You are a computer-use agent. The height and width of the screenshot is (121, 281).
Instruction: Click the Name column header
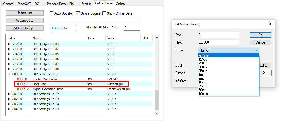[x=58, y=38]
